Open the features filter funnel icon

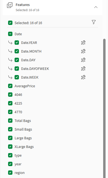94,22
